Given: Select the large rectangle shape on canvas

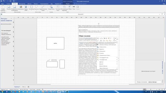Looking at the screenshot, I should (x=55, y=43).
